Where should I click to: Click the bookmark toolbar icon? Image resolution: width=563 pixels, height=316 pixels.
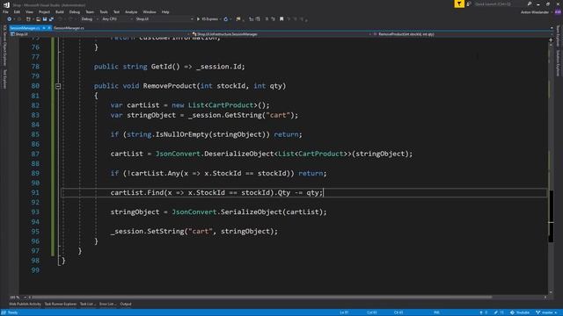pos(281,19)
